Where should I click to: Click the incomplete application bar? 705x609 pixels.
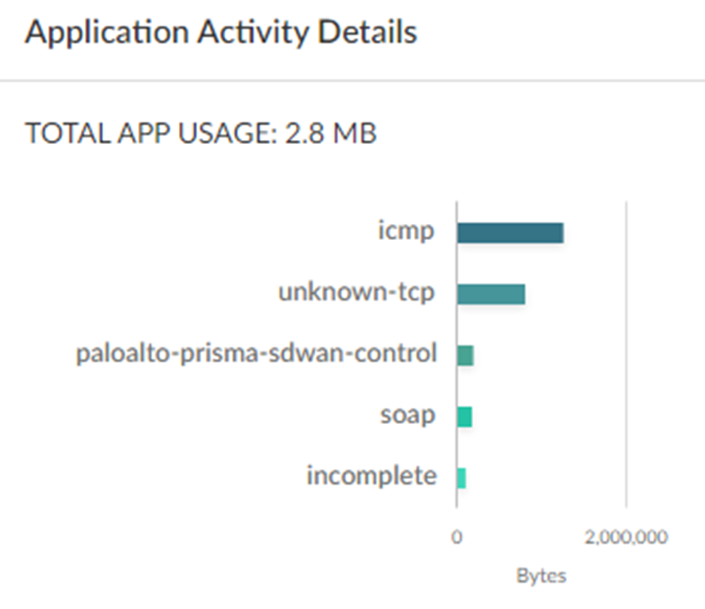tap(462, 478)
